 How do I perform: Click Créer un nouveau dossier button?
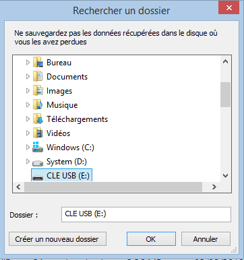coord(57,239)
